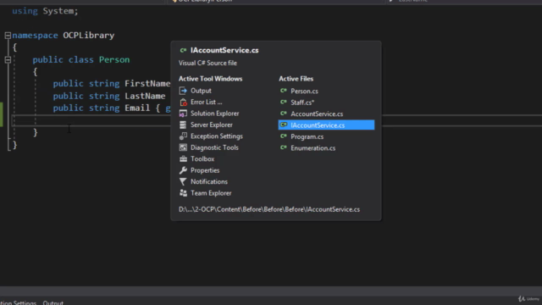Click the Error List icon
This screenshot has height=305, width=542.
point(183,102)
